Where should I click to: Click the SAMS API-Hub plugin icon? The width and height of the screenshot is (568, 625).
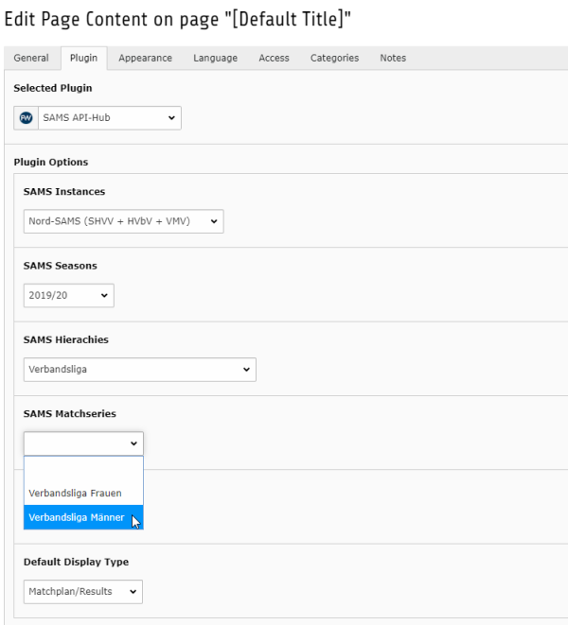point(26,118)
